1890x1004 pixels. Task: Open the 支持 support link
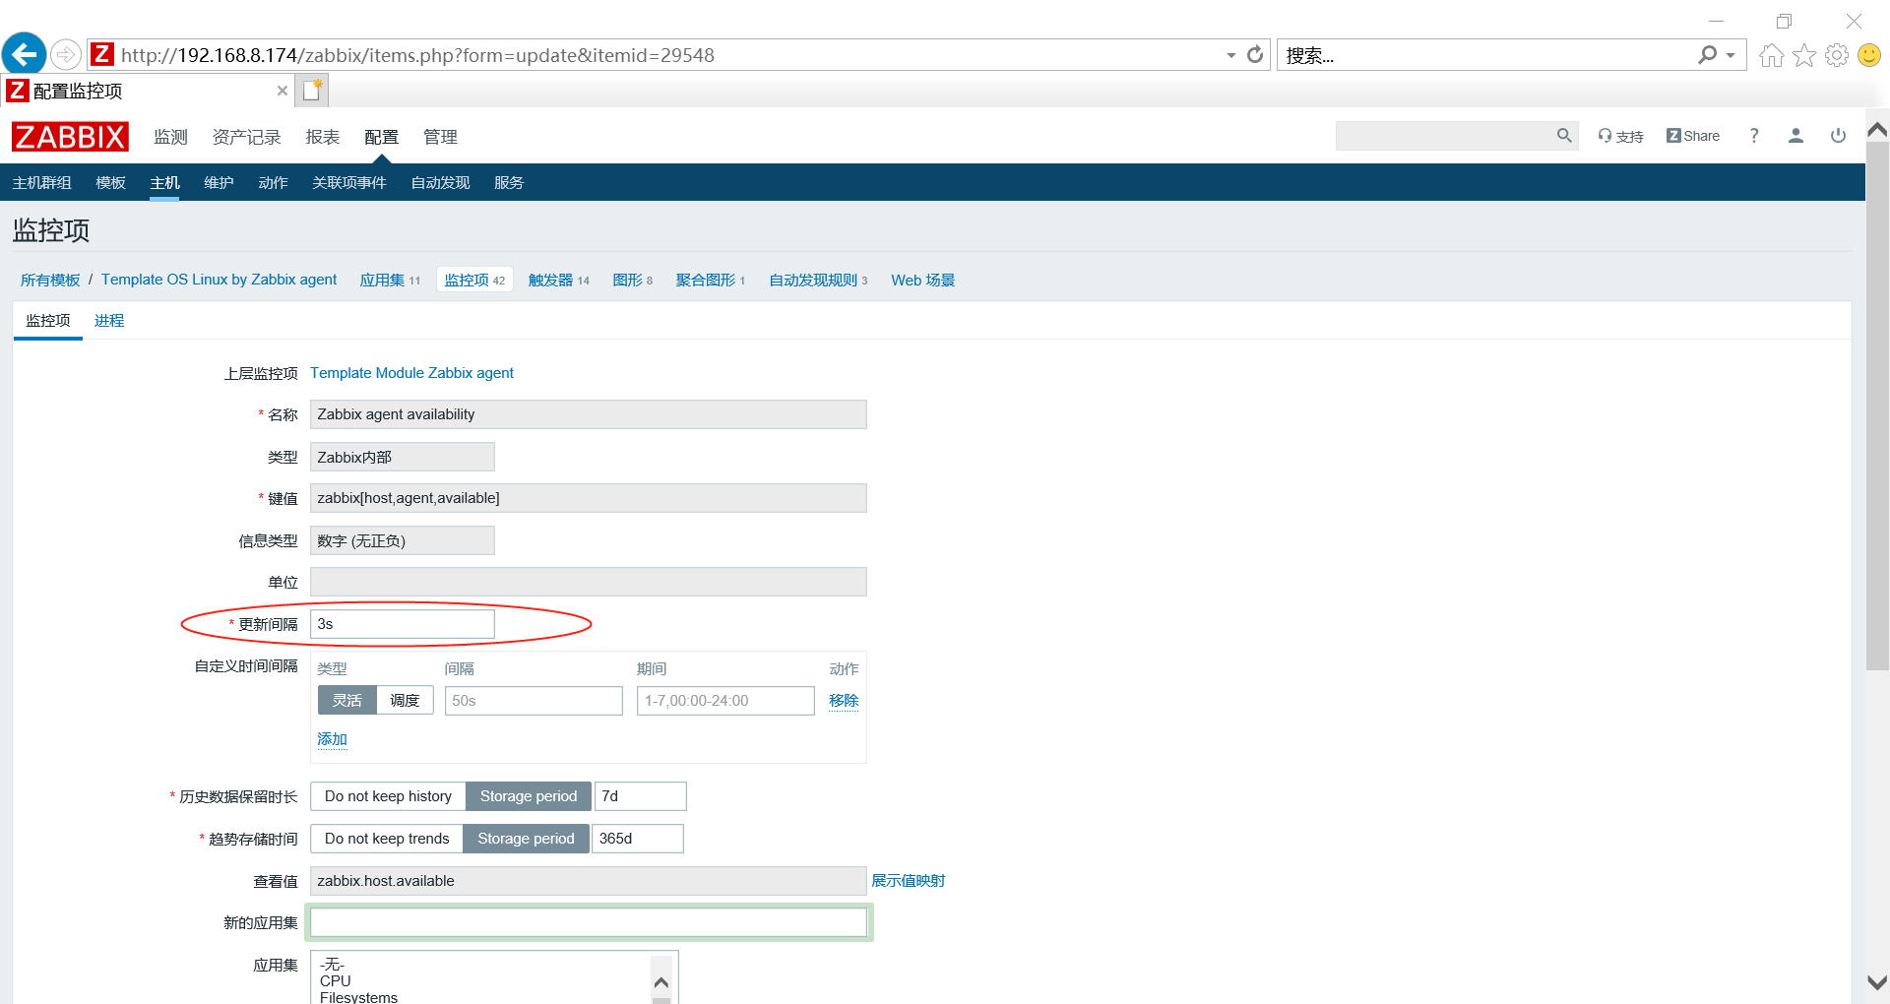1620,136
